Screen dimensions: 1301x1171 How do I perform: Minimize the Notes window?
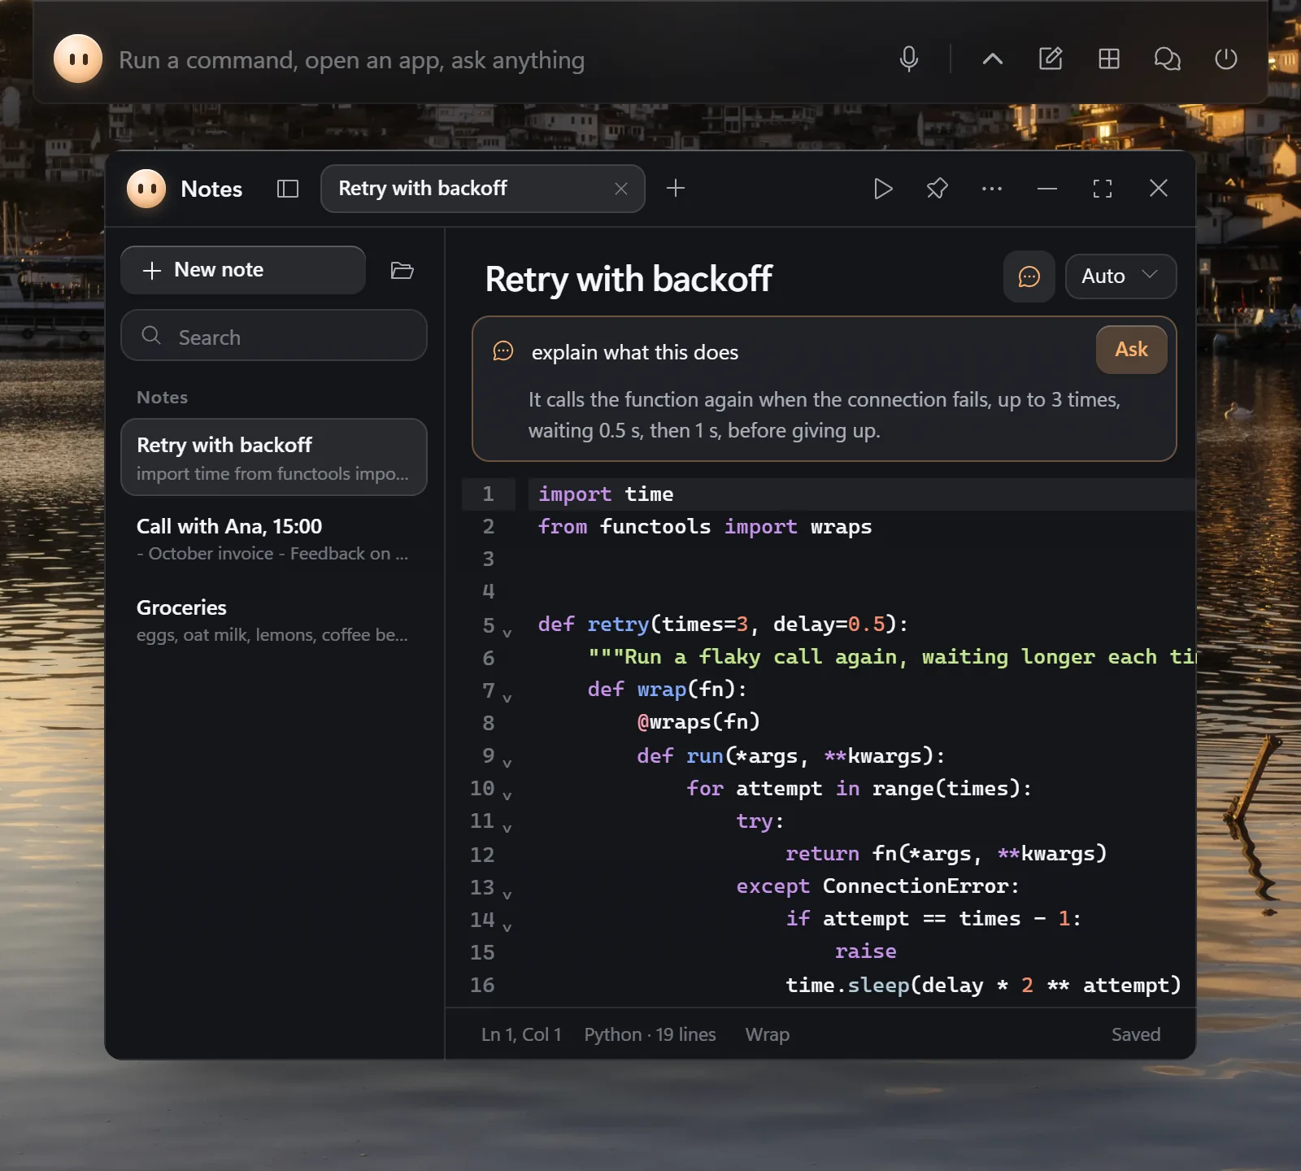pos(1047,189)
